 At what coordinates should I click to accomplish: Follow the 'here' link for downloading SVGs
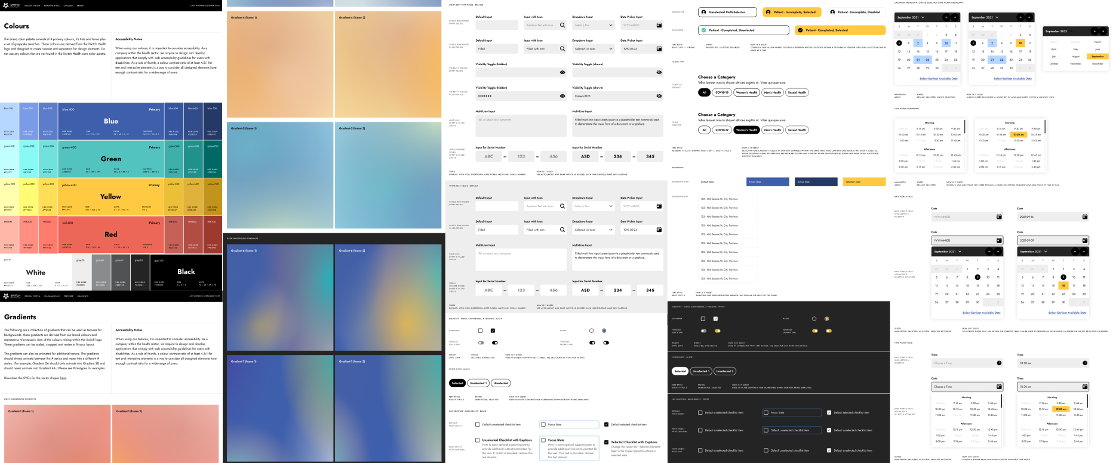tap(63, 378)
